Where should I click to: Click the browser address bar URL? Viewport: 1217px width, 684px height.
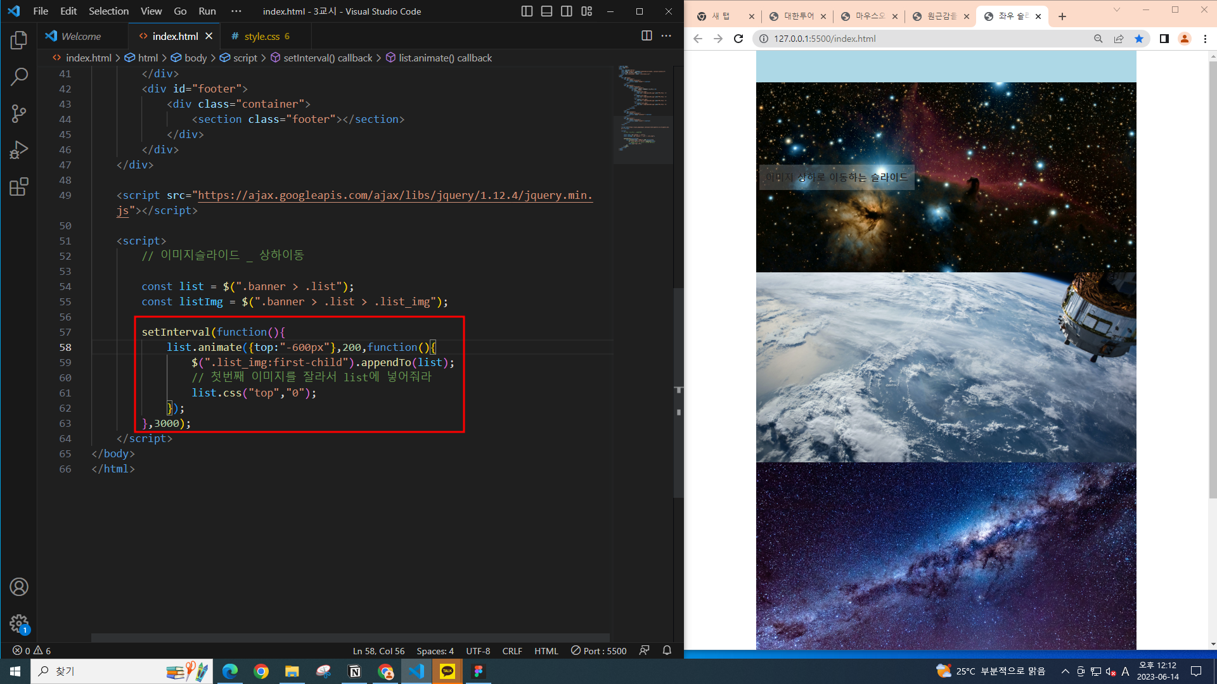tap(825, 39)
